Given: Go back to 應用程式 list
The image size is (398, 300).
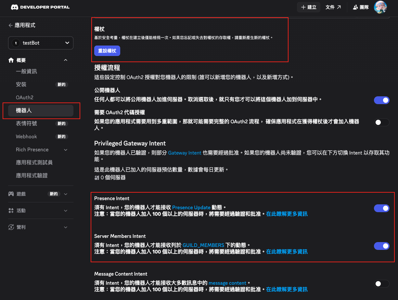Looking at the screenshot, I should 22,25.
